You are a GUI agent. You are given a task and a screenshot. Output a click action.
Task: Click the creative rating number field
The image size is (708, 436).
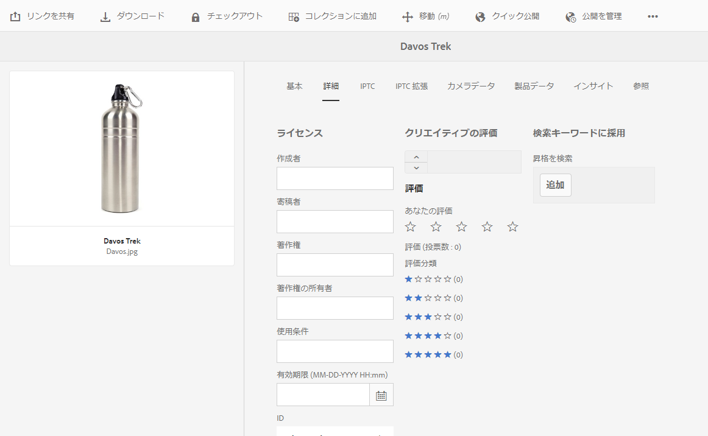(x=474, y=162)
